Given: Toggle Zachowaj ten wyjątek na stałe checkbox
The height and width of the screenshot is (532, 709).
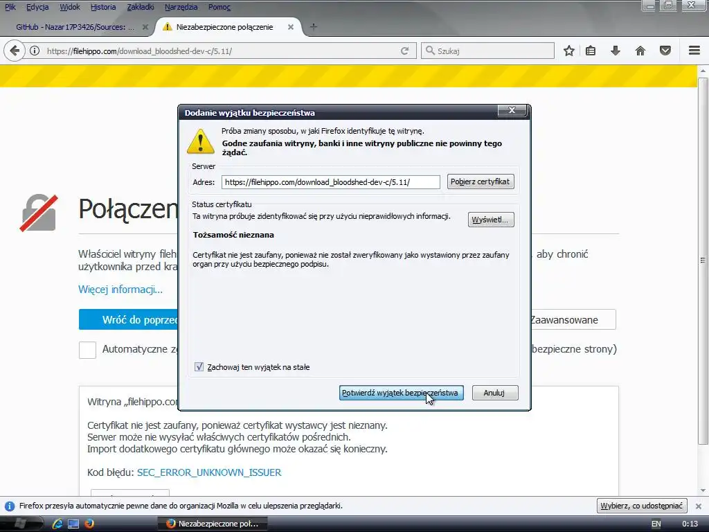Looking at the screenshot, I should (x=199, y=367).
